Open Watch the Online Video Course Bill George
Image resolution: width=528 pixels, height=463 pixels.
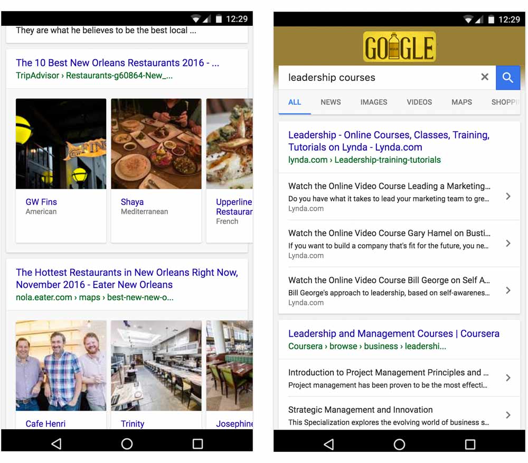click(399, 291)
